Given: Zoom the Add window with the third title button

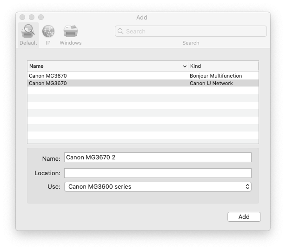Looking at the screenshot, I should tap(41, 17).
